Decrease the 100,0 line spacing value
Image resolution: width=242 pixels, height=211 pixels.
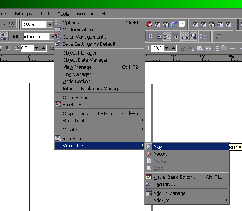(167, 48)
